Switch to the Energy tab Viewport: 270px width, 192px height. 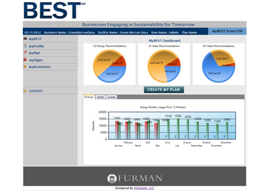(89, 97)
